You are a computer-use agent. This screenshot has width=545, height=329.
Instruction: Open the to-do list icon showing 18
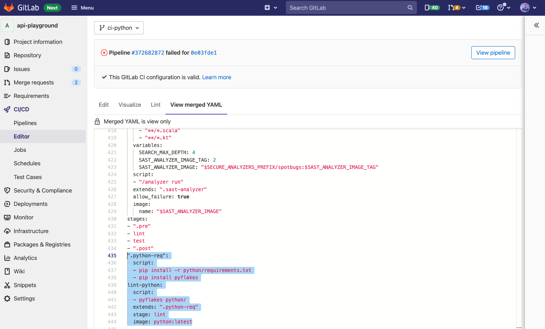pos(482,8)
